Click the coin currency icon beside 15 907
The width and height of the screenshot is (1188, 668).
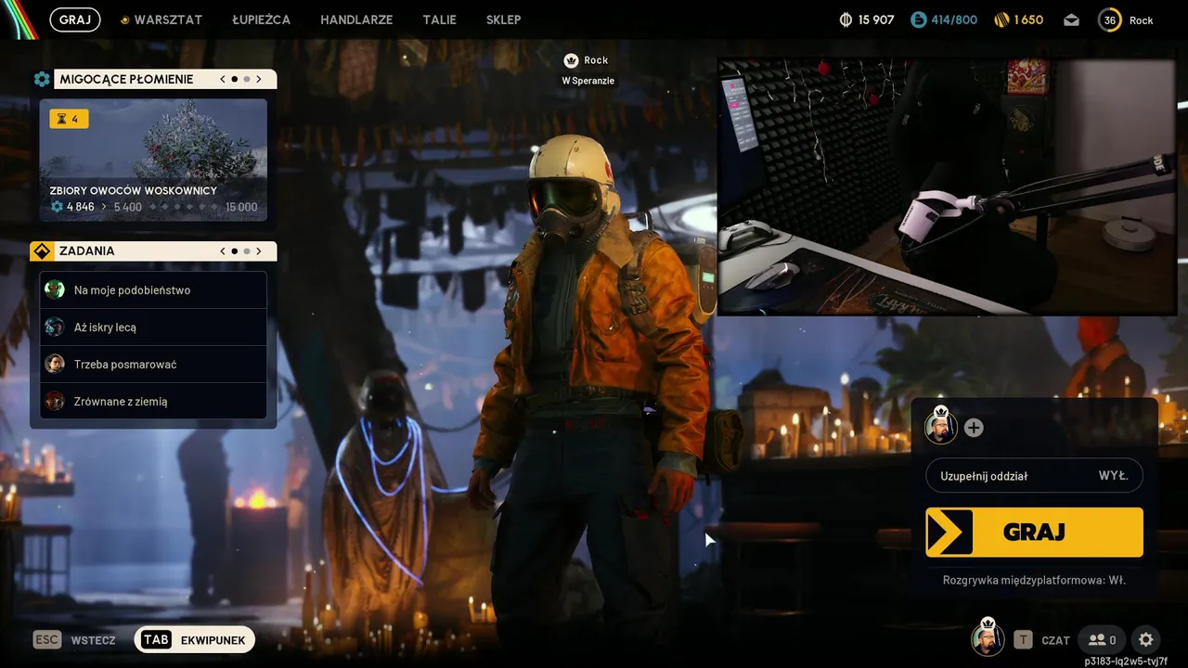tap(846, 19)
